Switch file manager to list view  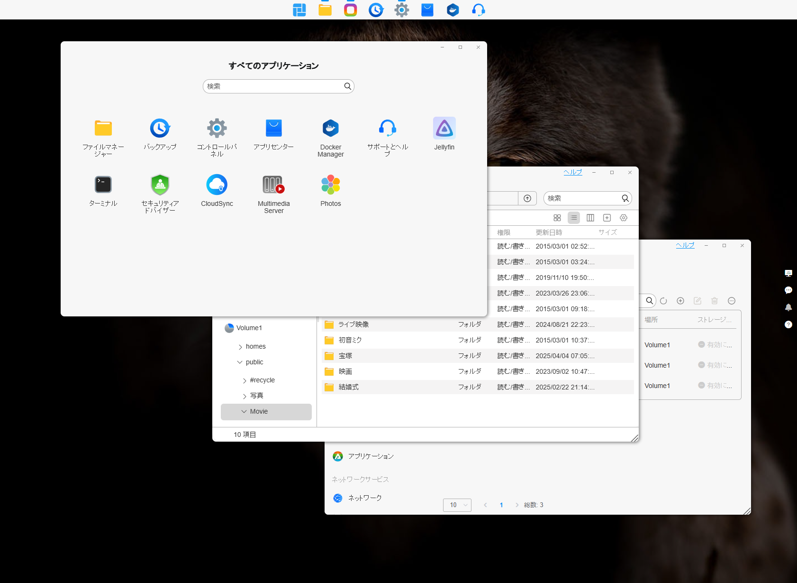pyautogui.click(x=574, y=218)
